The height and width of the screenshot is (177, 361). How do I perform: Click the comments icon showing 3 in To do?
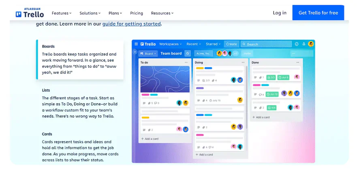(x=156, y=103)
